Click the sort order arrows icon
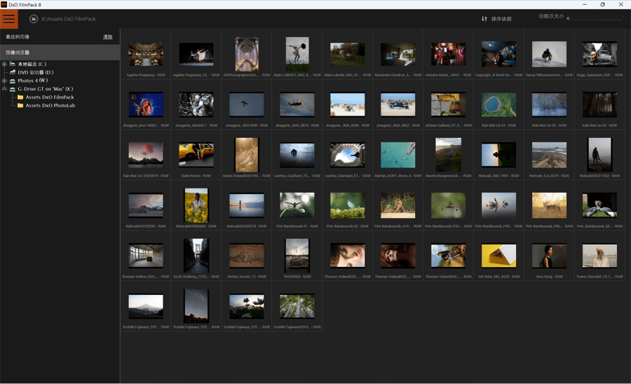 pos(484,19)
